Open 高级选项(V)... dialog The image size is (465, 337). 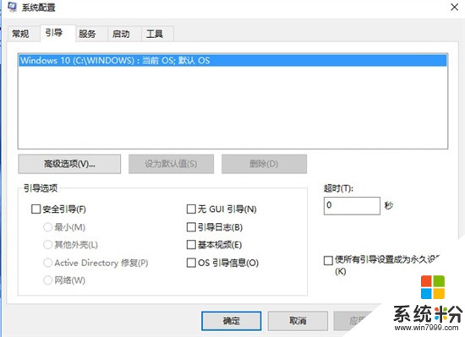(69, 164)
